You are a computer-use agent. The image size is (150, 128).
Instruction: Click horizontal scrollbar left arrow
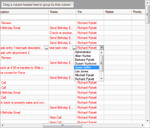point(2,125)
